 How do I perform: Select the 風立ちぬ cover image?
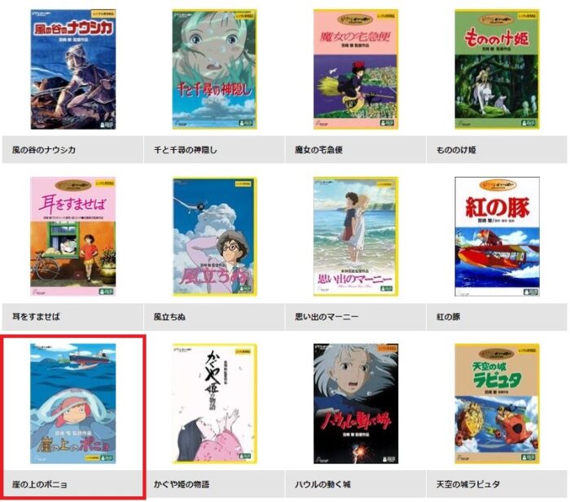click(x=214, y=236)
